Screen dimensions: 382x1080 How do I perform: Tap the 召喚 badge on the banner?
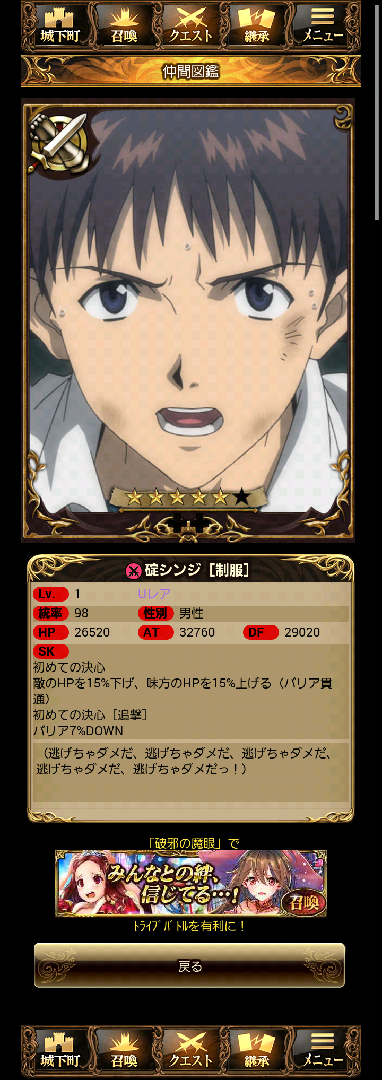click(x=304, y=901)
